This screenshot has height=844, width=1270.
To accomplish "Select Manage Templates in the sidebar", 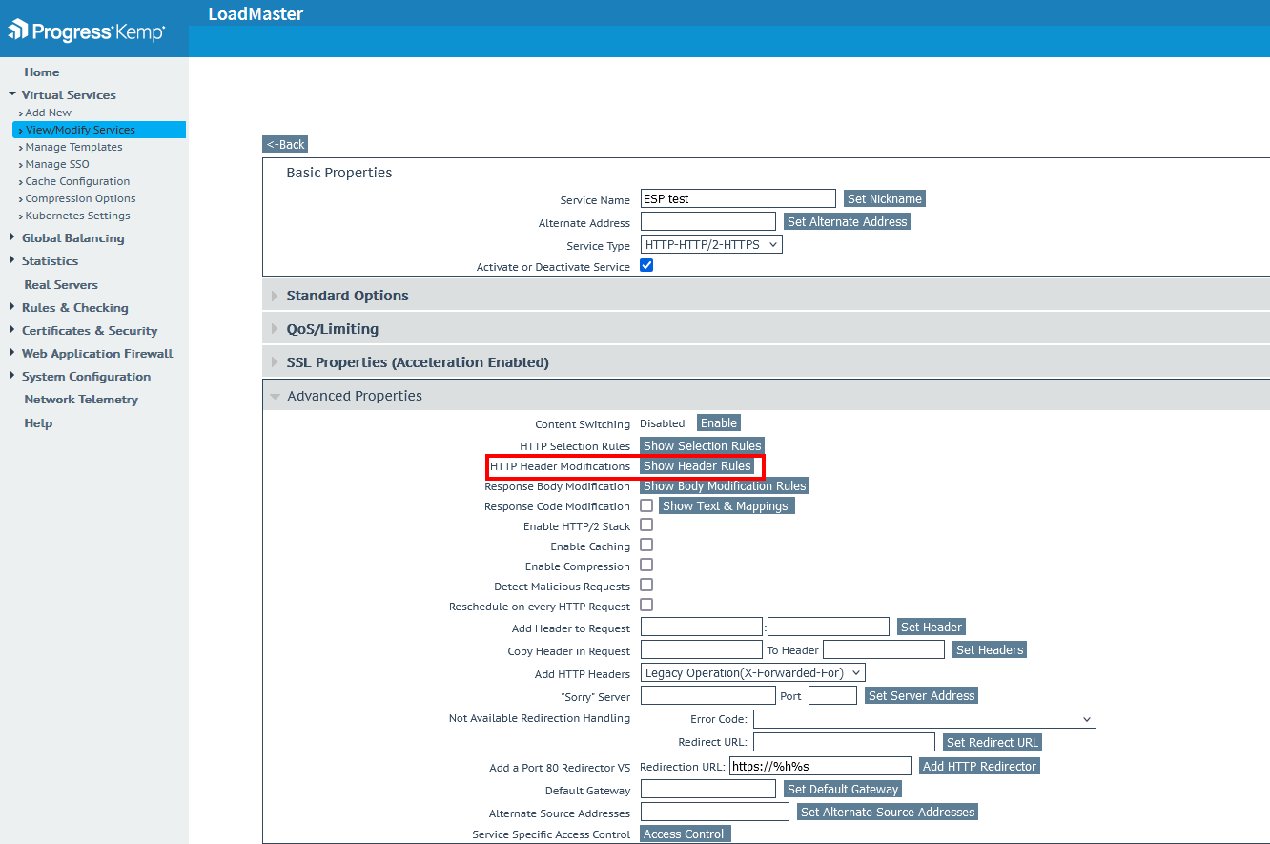I will [73, 147].
